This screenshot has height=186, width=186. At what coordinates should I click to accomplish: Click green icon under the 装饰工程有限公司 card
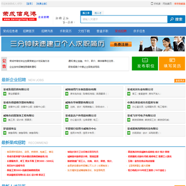point(5,120)
